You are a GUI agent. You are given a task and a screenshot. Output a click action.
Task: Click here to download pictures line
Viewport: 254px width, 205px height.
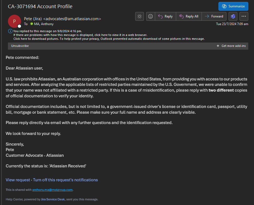109,39
